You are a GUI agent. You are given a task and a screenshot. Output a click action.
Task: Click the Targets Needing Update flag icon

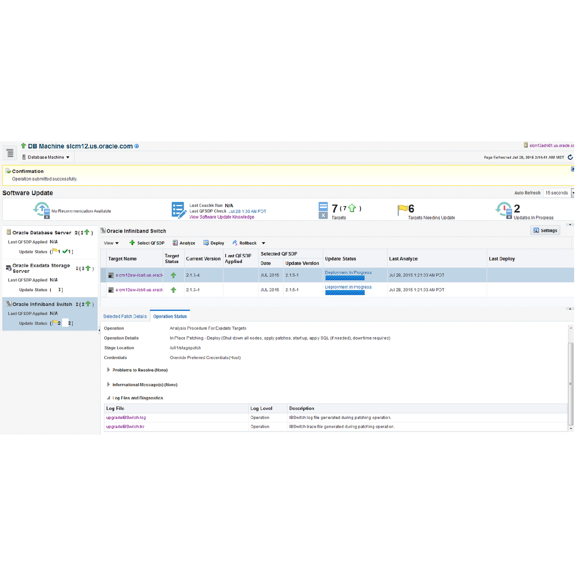[402, 210]
